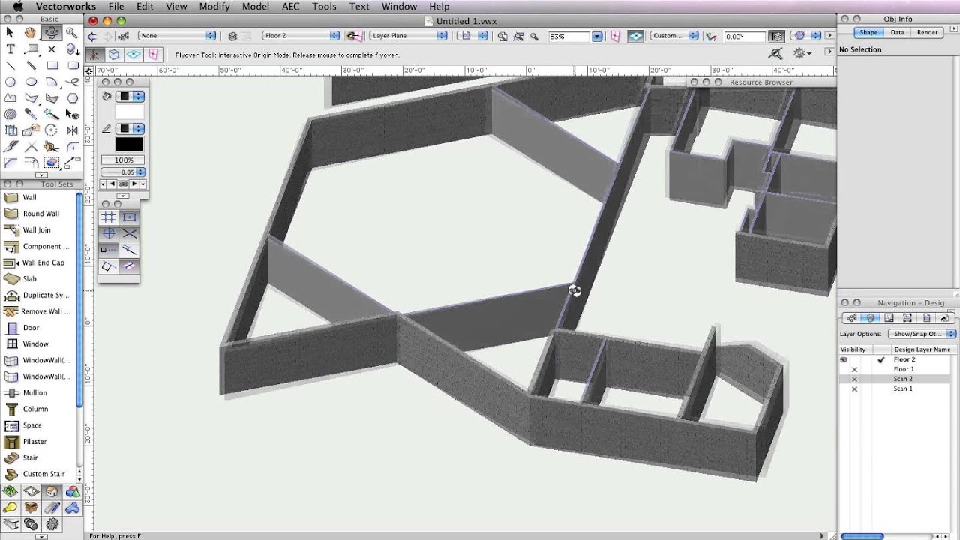The image size is (960, 540).
Task: Click the rotation angle field 0.00°
Action: [x=743, y=36]
